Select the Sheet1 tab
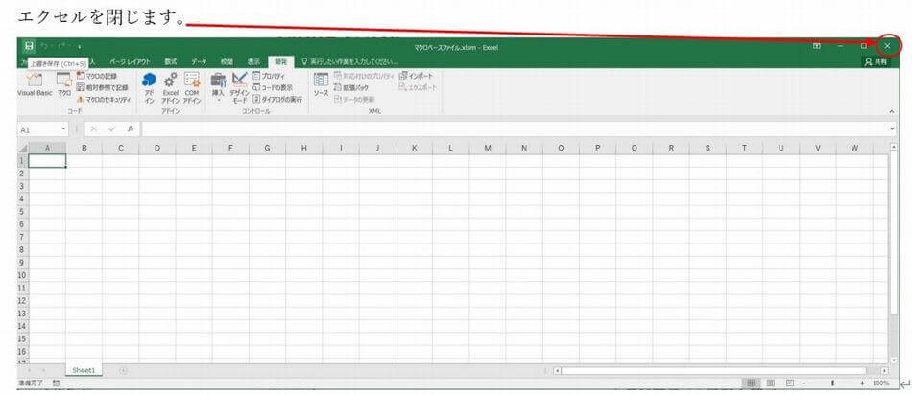The image size is (912, 395). (84, 370)
